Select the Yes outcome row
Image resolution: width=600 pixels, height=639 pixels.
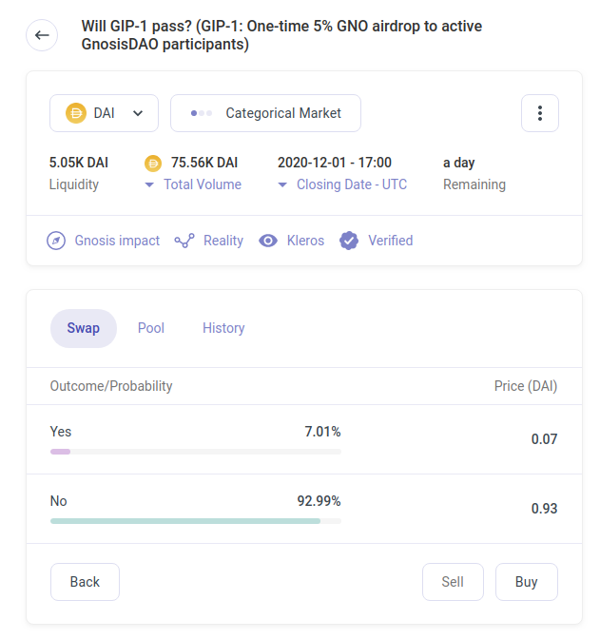(304, 439)
